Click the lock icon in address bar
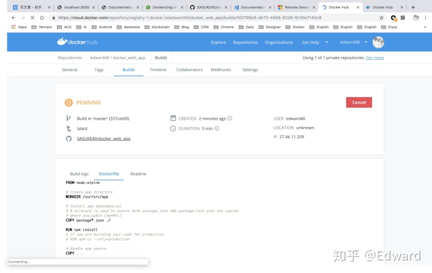This screenshot has height=273, width=432. [x=53, y=17]
